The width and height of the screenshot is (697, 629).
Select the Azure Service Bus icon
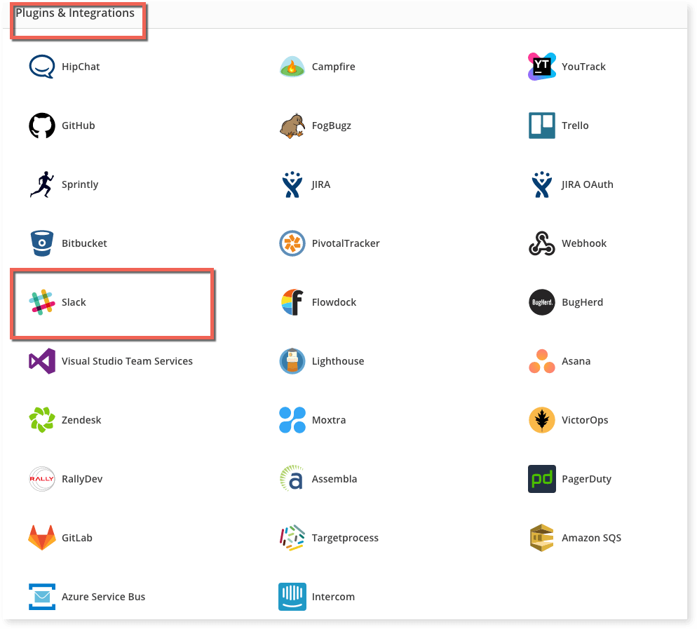coord(42,596)
